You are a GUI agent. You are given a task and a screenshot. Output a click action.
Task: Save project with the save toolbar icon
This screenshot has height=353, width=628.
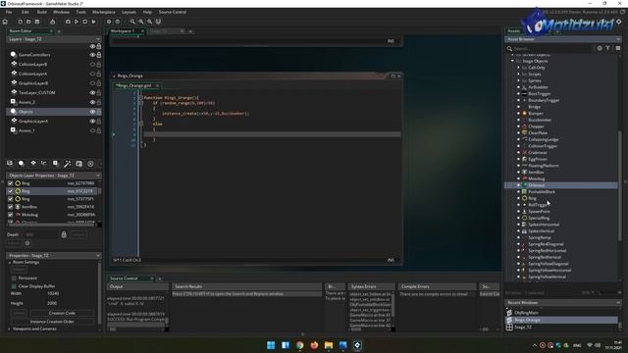tap(37, 22)
